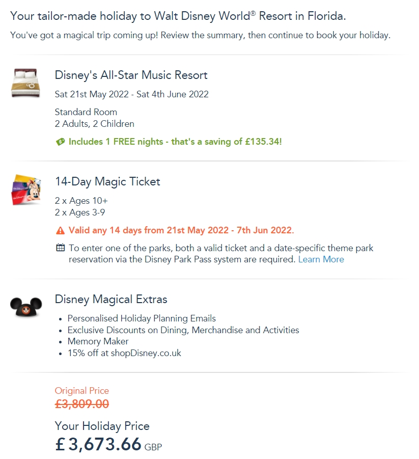Click the Personalised Holiday Planning Emails item
The height and width of the screenshot is (459, 419).
pyautogui.click(x=142, y=318)
